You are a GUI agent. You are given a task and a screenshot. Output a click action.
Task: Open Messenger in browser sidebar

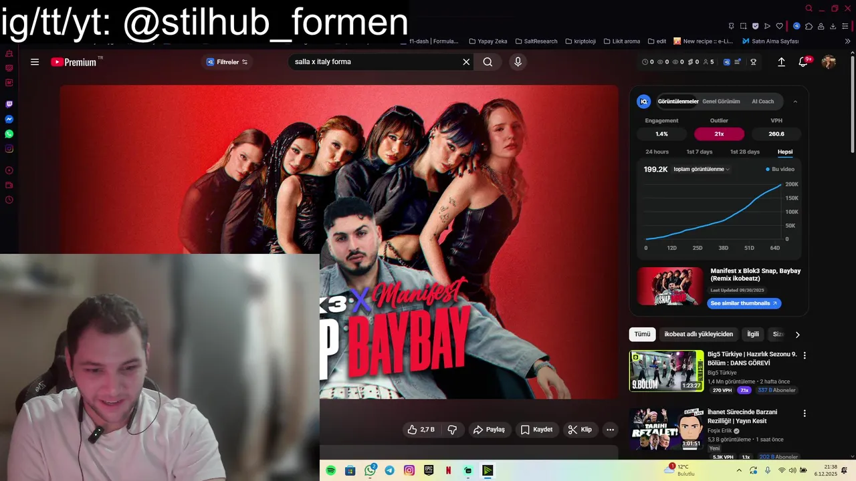click(x=9, y=119)
